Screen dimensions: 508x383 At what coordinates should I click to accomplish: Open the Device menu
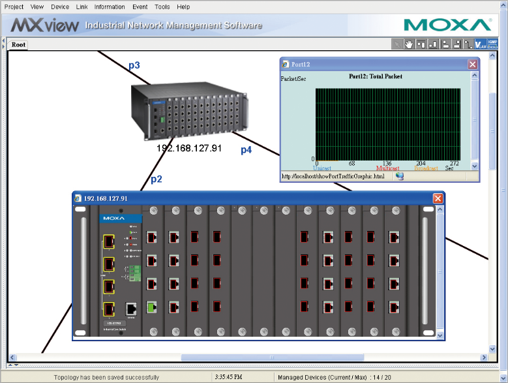60,7
